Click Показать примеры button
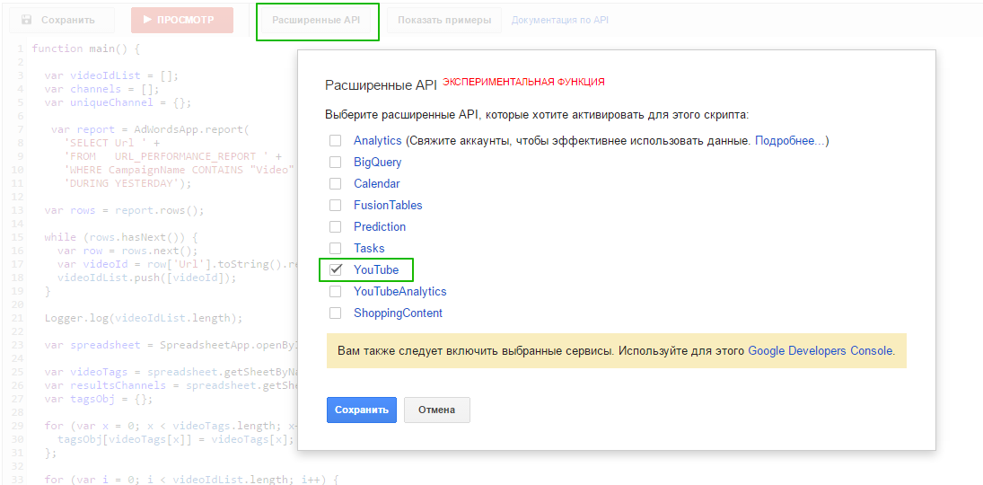 pos(443,20)
